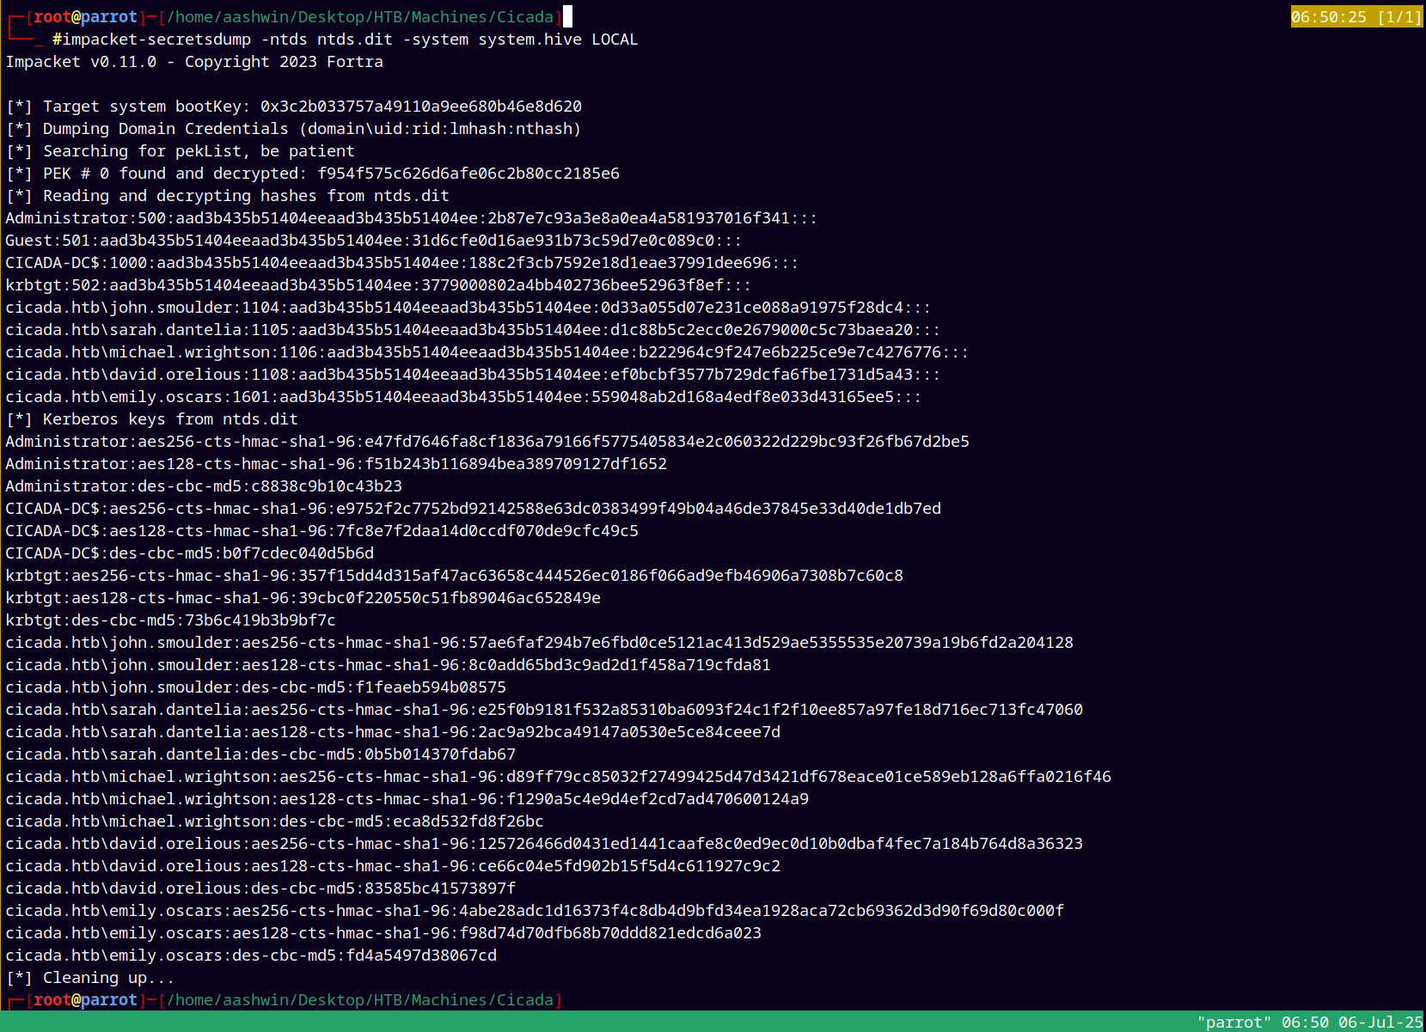Click CICADA-DC$ aes128 key line
This screenshot has width=1426, height=1032.
click(322, 531)
